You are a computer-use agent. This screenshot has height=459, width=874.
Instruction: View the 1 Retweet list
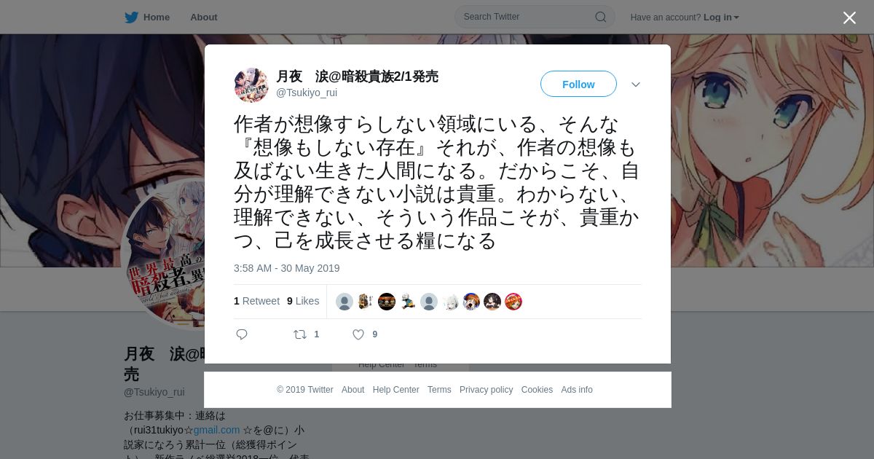tap(256, 301)
